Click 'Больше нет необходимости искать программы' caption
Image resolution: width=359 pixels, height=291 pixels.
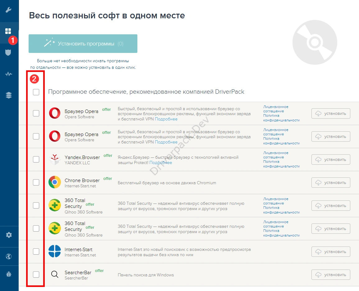(x=83, y=61)
